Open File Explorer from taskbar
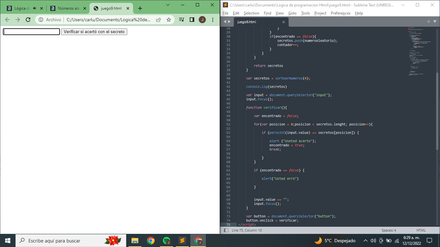This screenshot has width=440, height=247. point(135,241)
